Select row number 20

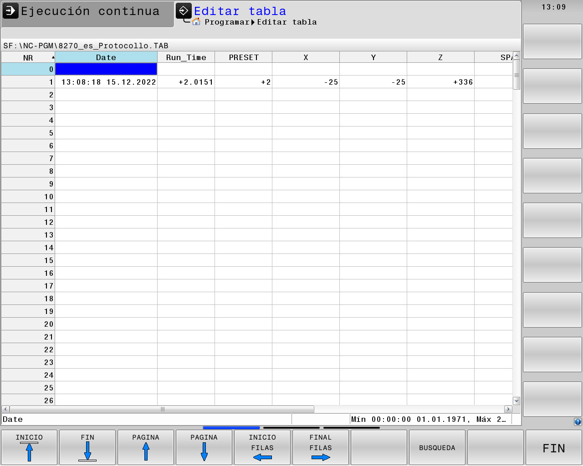coord(28,324)
